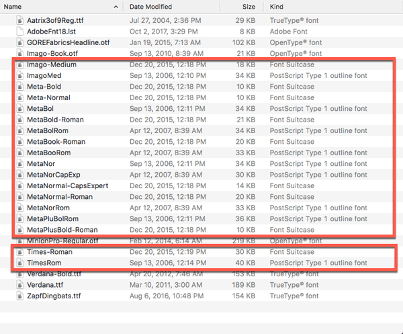Click the file name Verdana.ttf
This screenshot has width=403, height=334.
point(45,285)
